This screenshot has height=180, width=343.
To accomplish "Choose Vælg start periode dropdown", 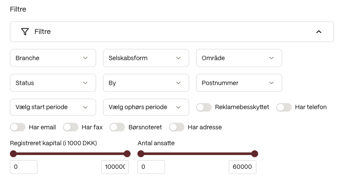I will point(53,107).
